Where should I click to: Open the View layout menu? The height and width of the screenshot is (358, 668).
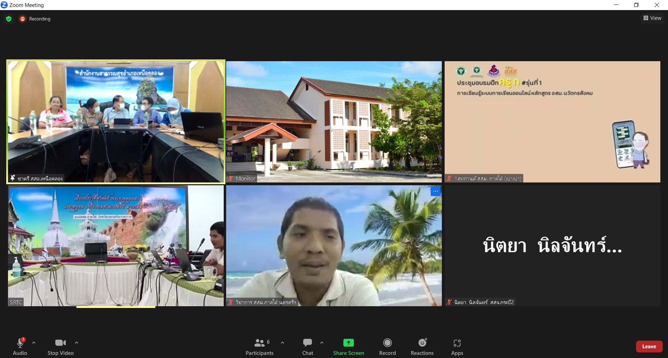coord(652,18)
